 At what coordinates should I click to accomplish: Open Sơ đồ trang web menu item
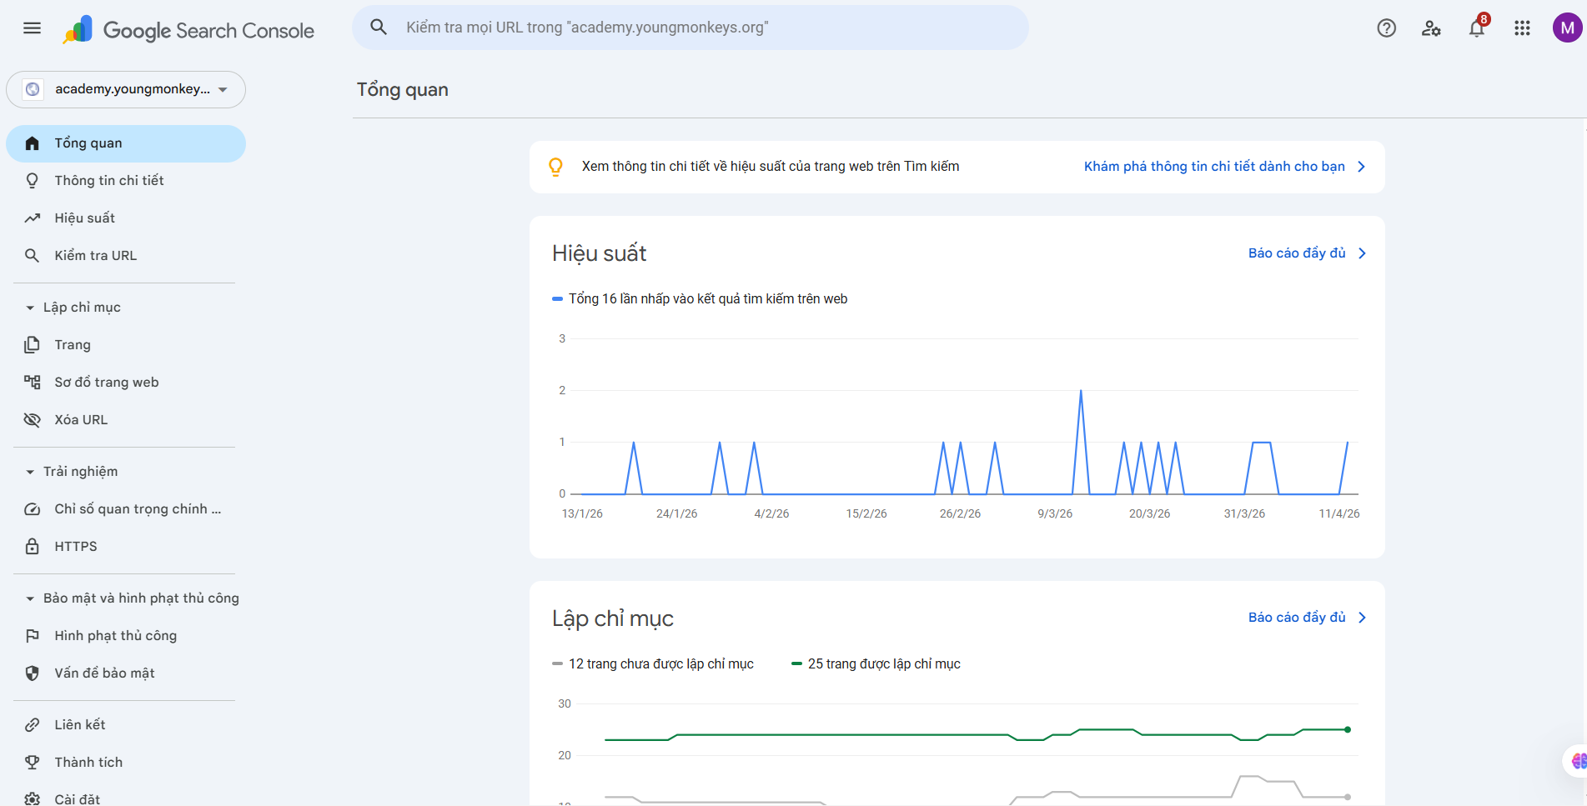(x=106, y=383)
